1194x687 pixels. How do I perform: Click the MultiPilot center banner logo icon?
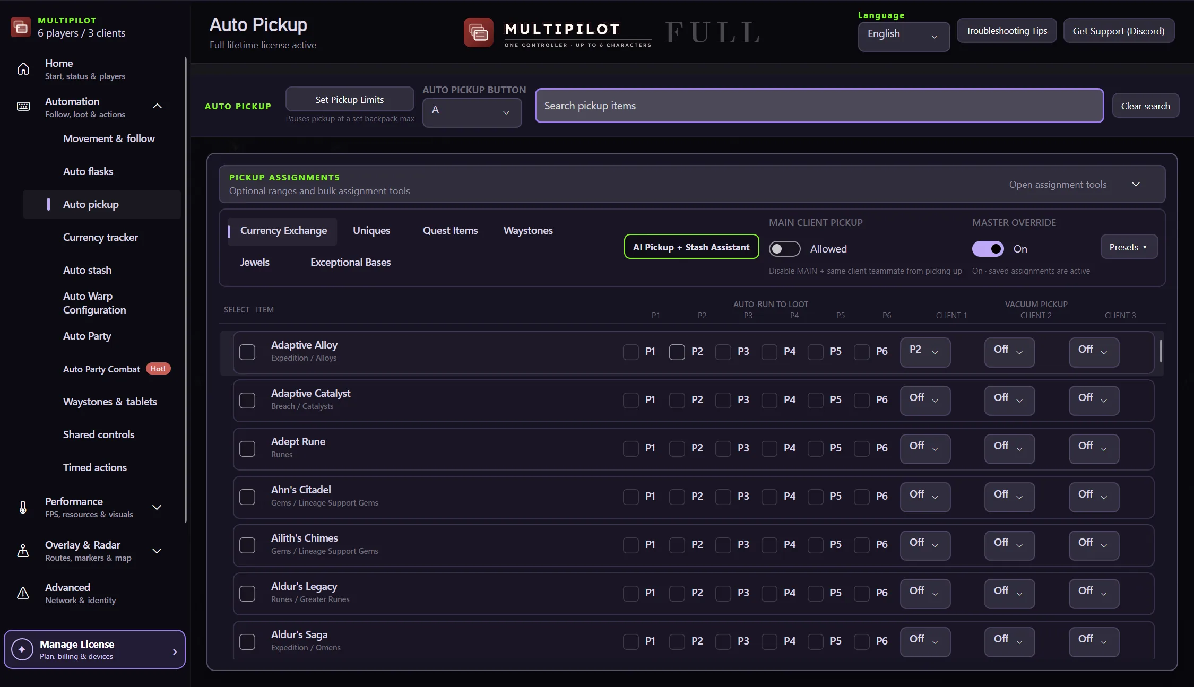tap(479, 32)
